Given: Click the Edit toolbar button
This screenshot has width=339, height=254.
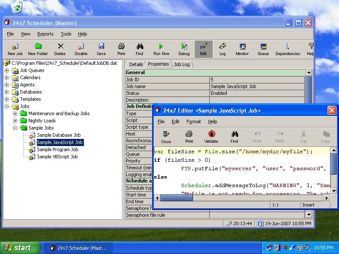Looking at the screenshot, I should 204,49.
